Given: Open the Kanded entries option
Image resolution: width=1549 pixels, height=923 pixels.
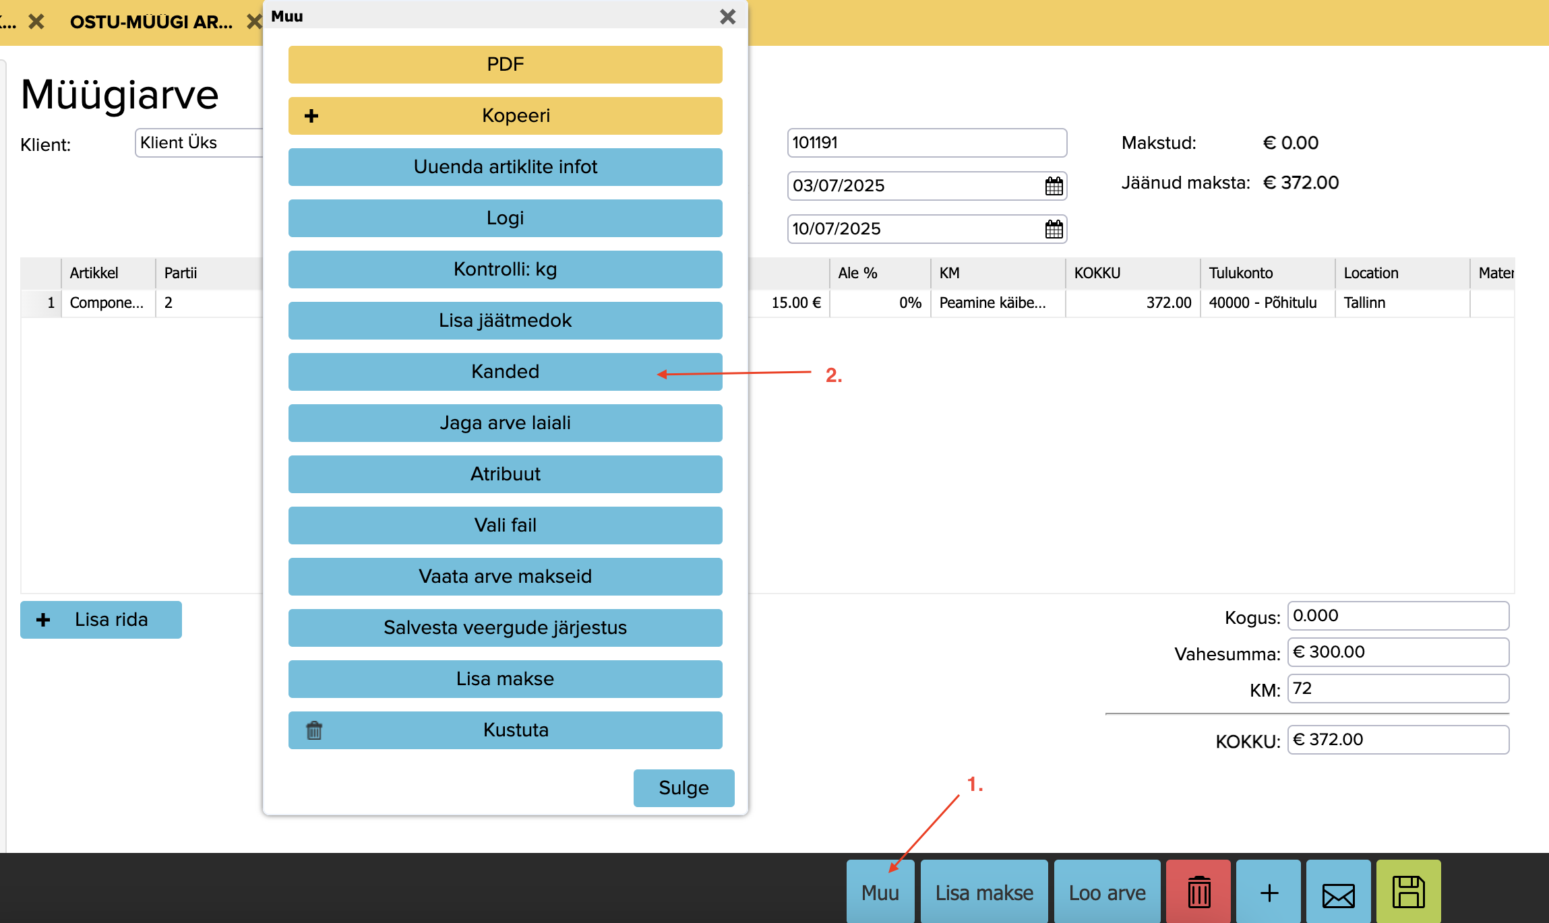Looking at the screenshot, I should tap(505, 371).
